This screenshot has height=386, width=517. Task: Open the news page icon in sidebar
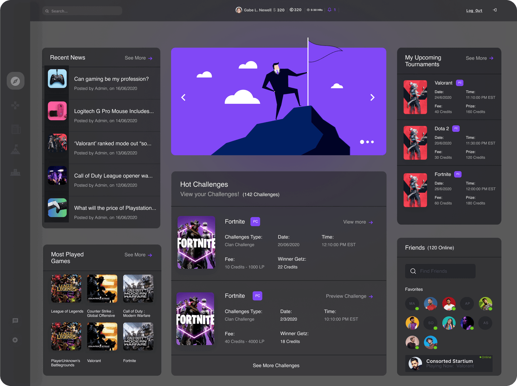point(15,129)
